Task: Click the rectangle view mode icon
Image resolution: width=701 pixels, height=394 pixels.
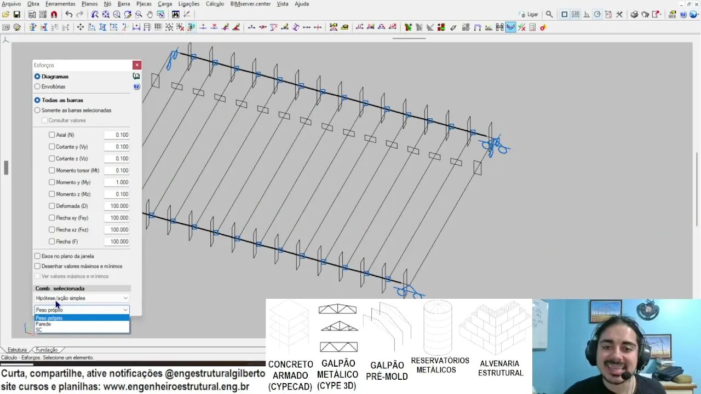Action: pos(565,15)
